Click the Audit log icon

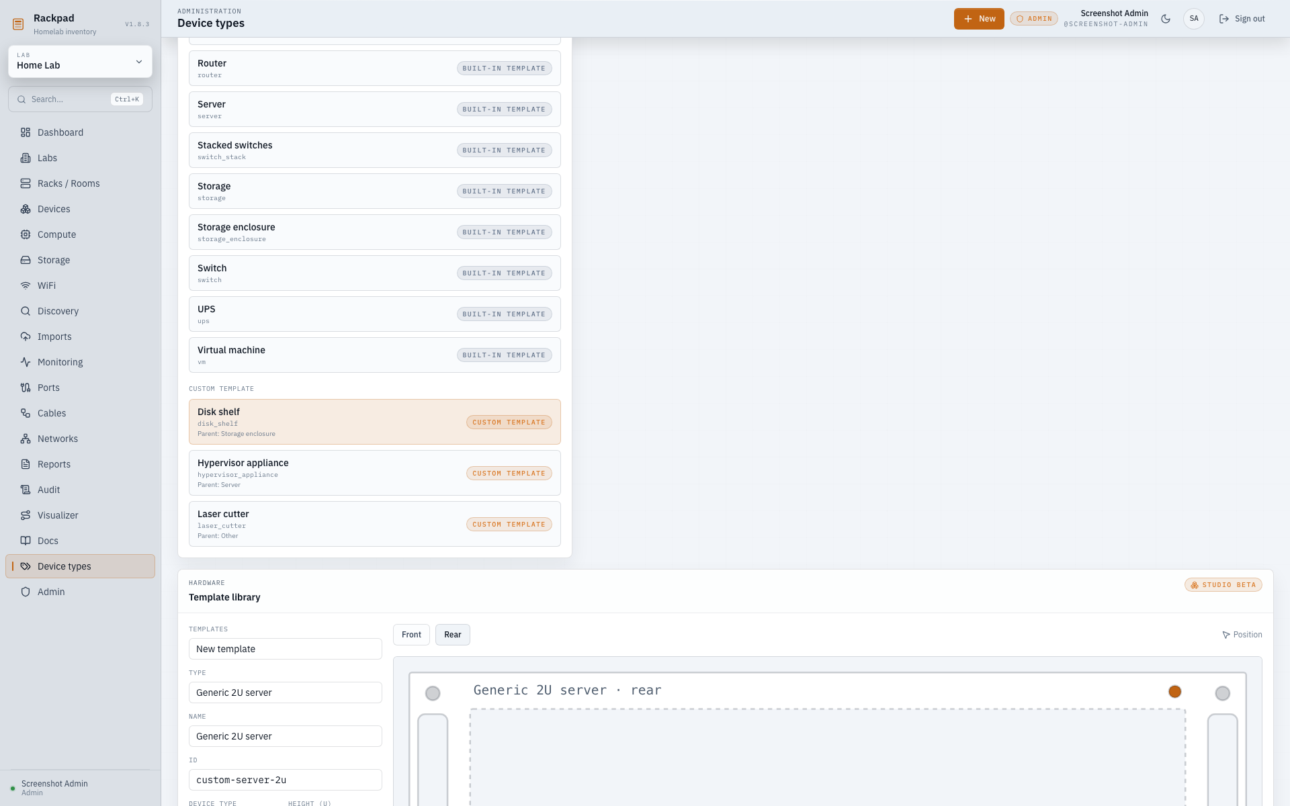click(26, 490)
